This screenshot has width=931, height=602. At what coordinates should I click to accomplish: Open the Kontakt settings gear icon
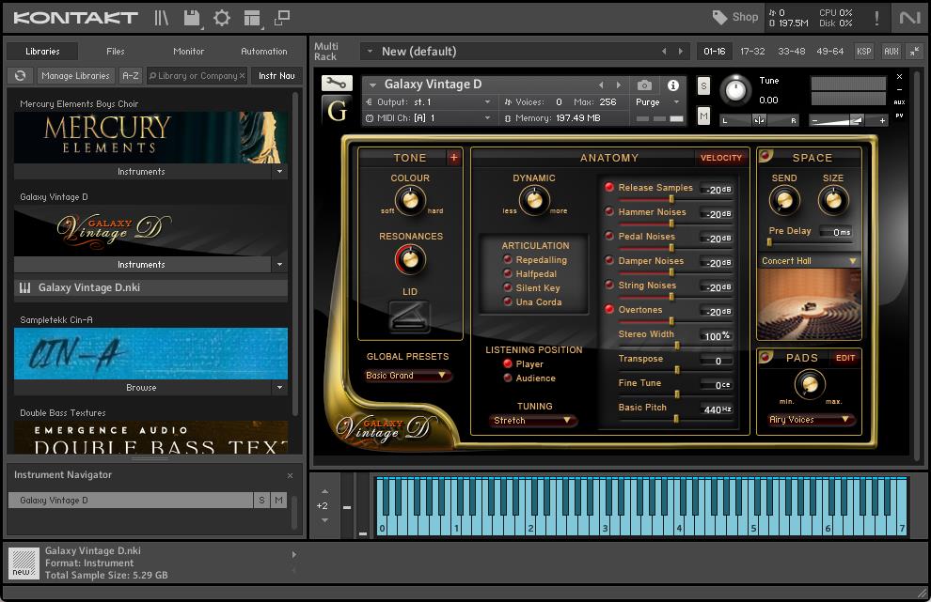(x=222, y=17)
